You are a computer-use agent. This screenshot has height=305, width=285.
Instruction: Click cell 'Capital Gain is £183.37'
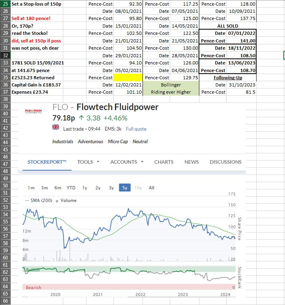coord(37,85)
